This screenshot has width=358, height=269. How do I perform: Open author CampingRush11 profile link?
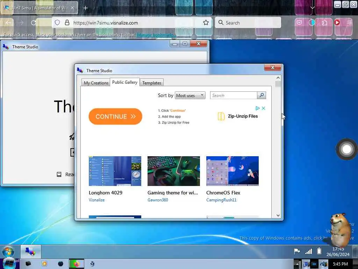click(x=221, y=200)
